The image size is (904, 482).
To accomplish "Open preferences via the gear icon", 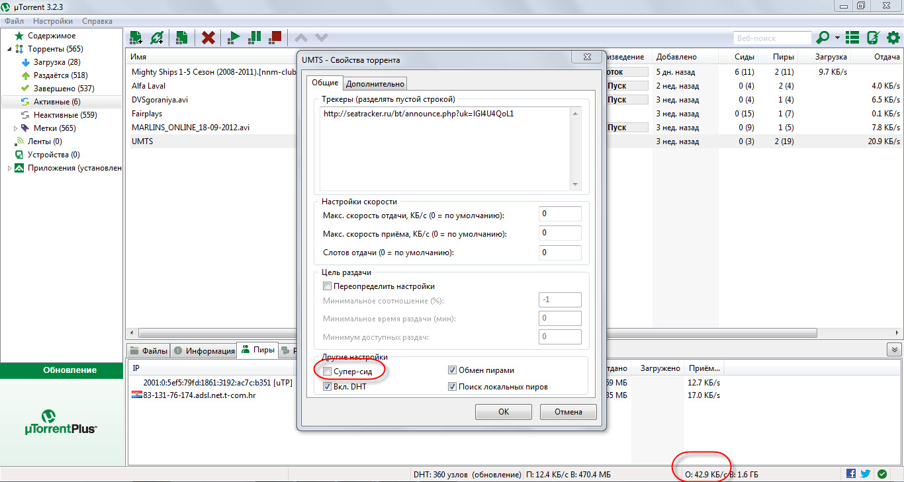I will pyautogui.click(x=893, y=38).
